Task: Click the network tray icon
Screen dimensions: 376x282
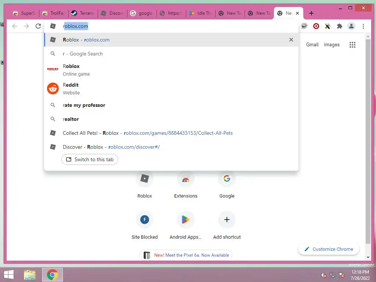Action: pos(333,275)
